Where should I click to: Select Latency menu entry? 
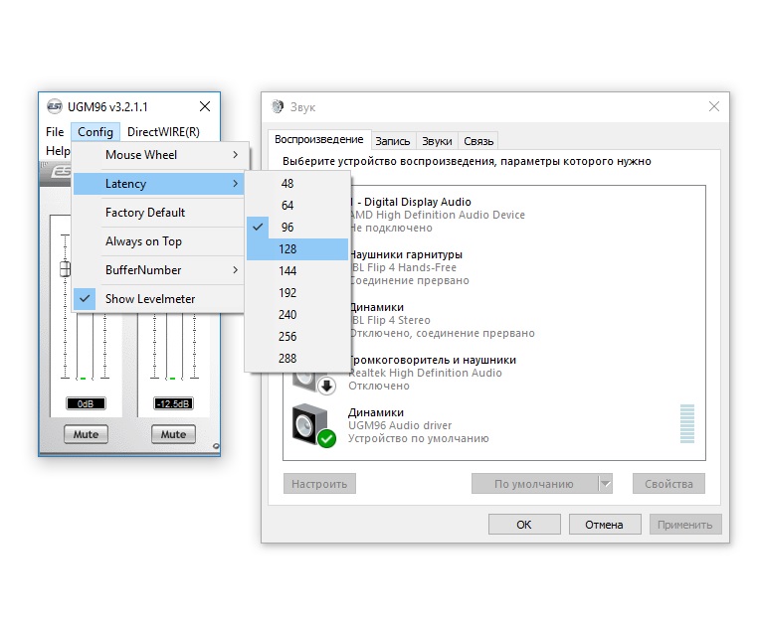point(158,184)
